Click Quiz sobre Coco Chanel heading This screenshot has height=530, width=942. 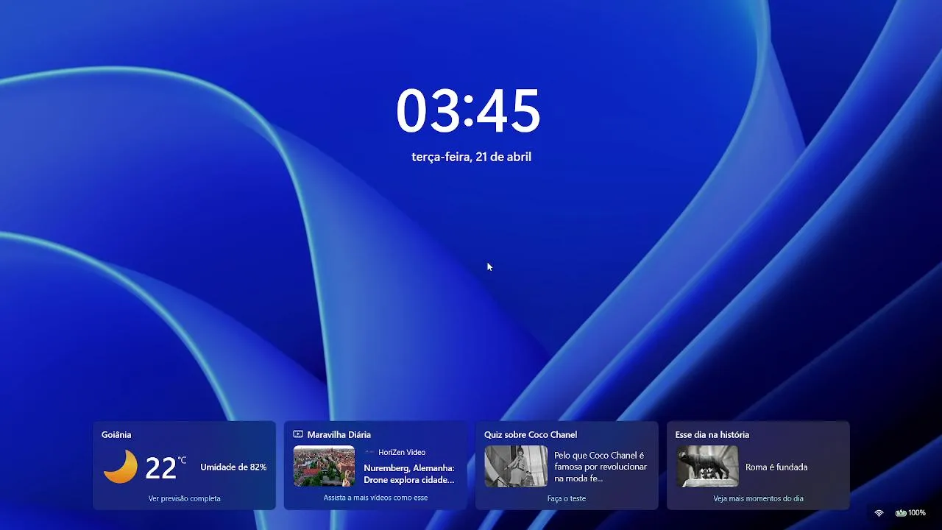pos(531,435)
